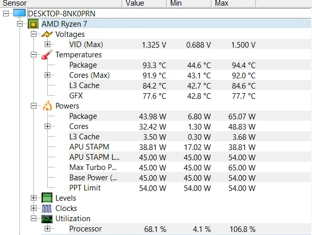Click the 84.2 °C L3 Cache value
The image size is (312, 235).
154,86
